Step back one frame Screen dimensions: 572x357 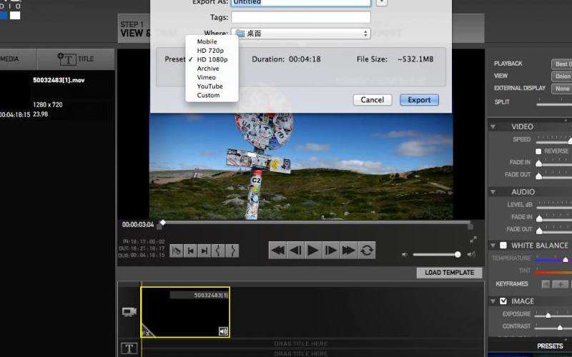coord(295,250)
